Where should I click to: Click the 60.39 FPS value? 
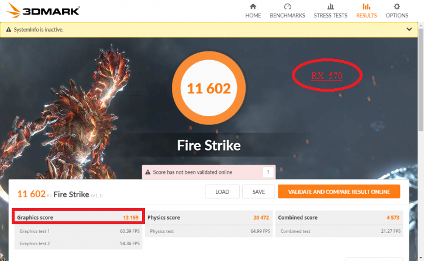click(x=130, y=231)
